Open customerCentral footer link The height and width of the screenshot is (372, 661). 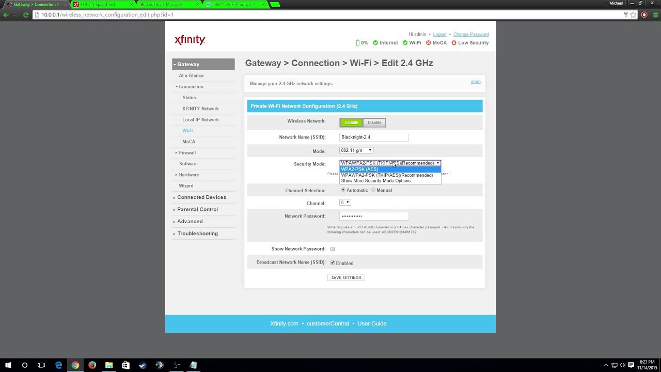point(328,323)
